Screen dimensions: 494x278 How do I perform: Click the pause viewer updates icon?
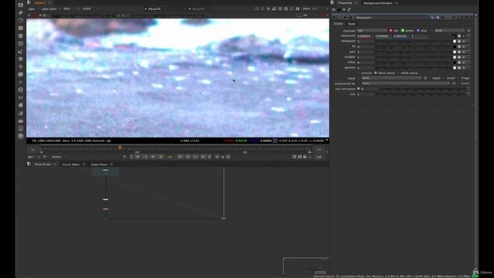click(x=297, y=8)
